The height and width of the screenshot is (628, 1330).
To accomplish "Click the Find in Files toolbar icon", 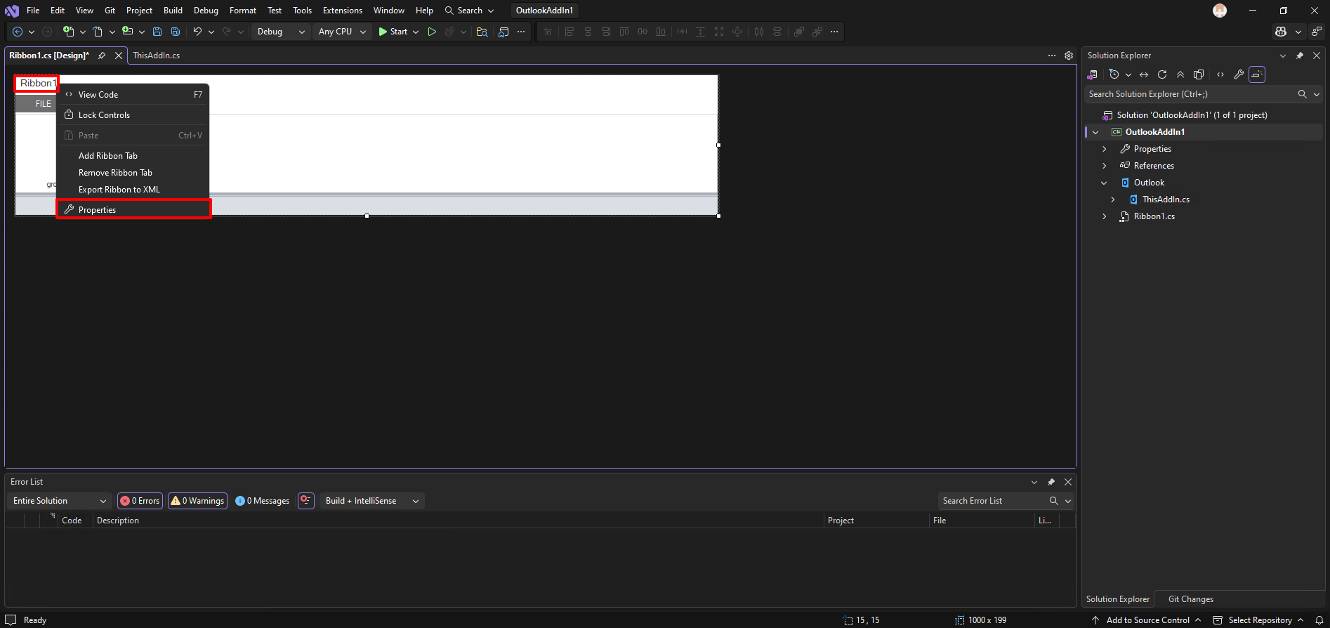I will coord(482,32).
